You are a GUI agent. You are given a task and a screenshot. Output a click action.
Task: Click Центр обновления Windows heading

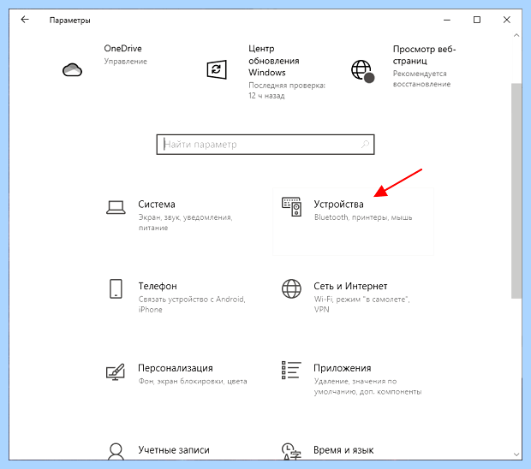point(273,61)
